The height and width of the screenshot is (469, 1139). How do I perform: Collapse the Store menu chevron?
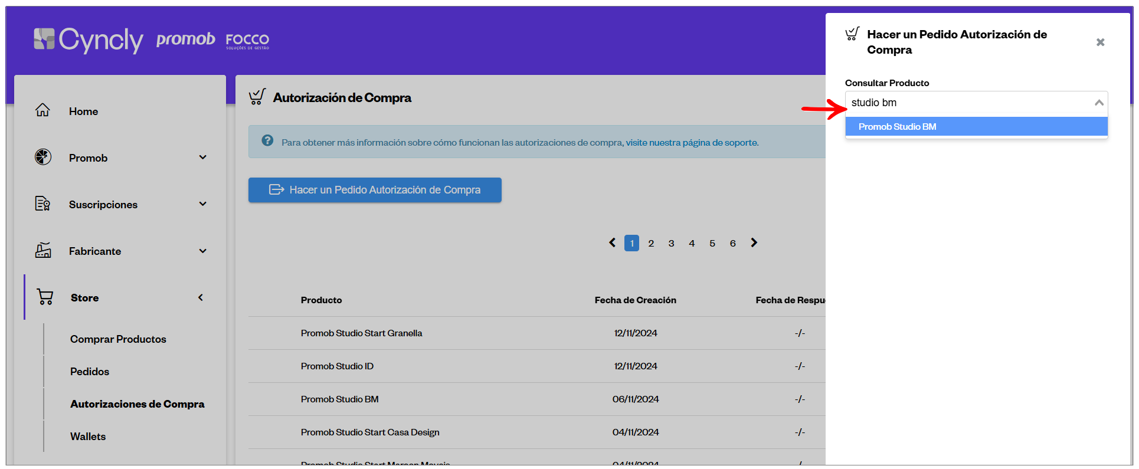pyautogui.click(x=201, y=297)
